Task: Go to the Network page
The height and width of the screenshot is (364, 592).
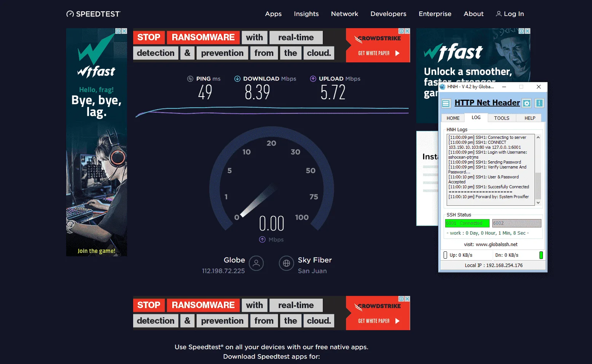Action: pyautogui.click(x=344, y=14)
